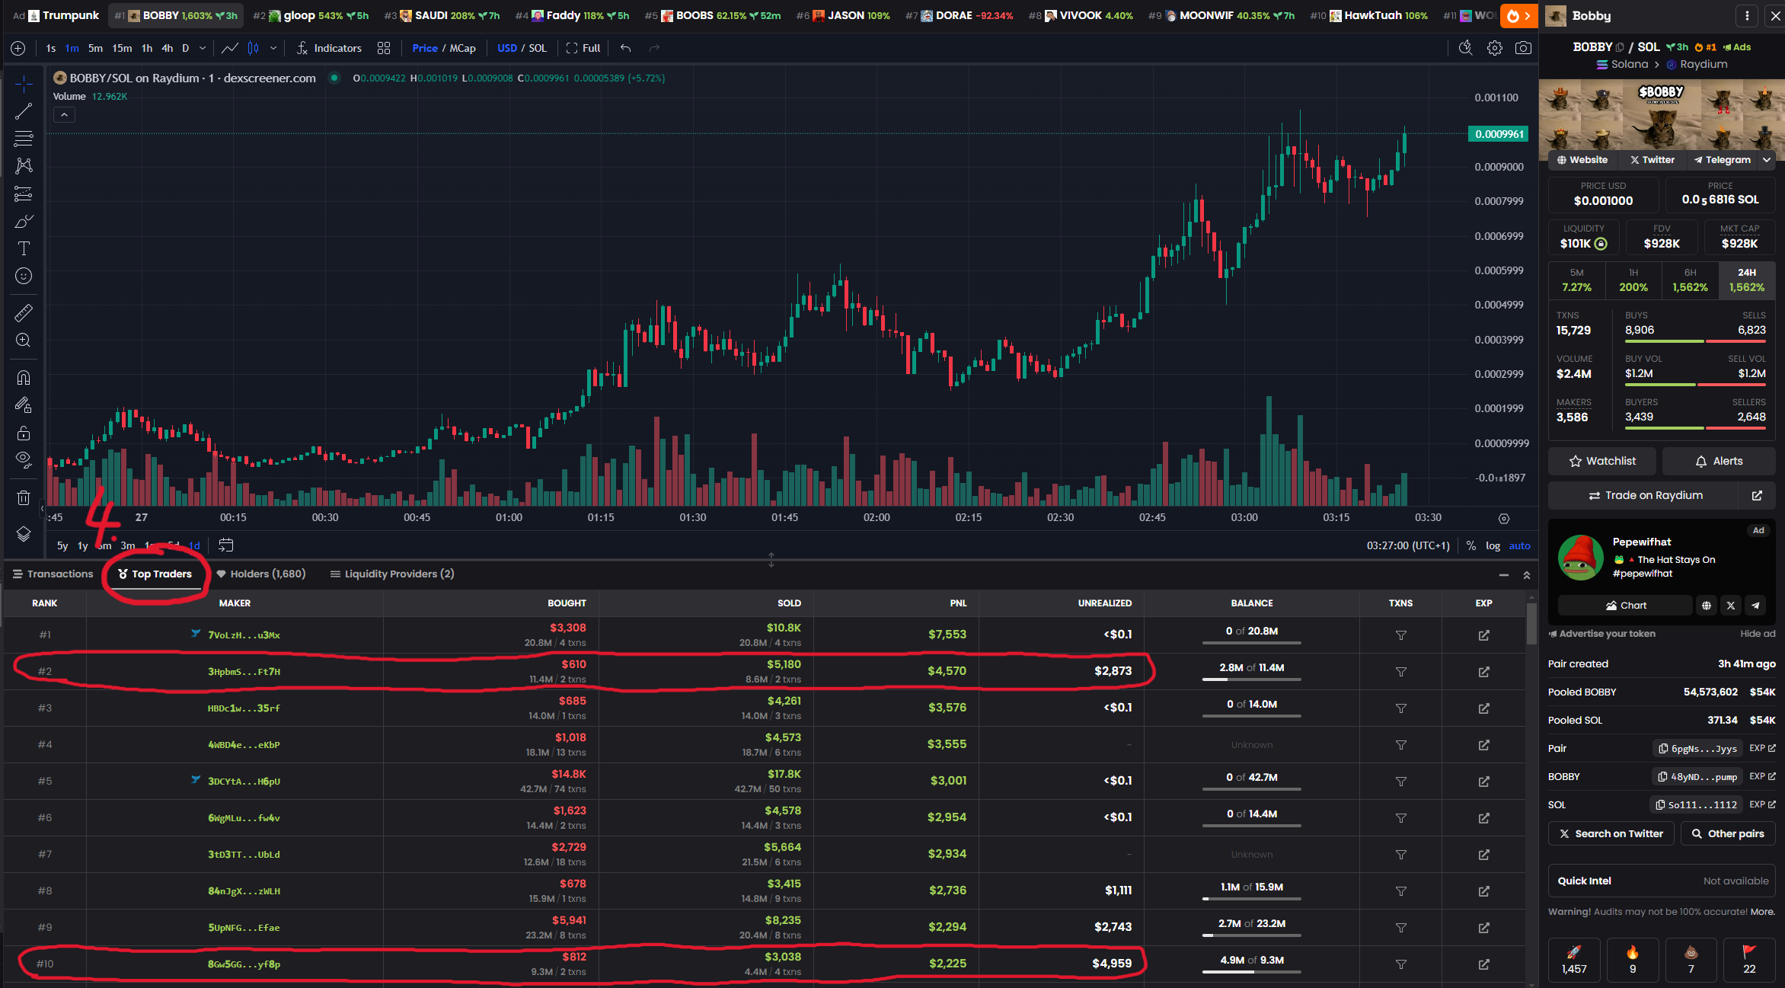Screen dimensions: 1785x988
Task: Enter Full screen chart mode
Action: pyautogui.click(x=584, y=48)
